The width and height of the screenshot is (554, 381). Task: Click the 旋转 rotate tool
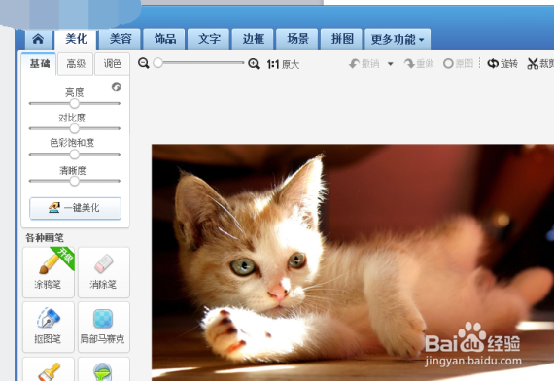tap(502, 64)
